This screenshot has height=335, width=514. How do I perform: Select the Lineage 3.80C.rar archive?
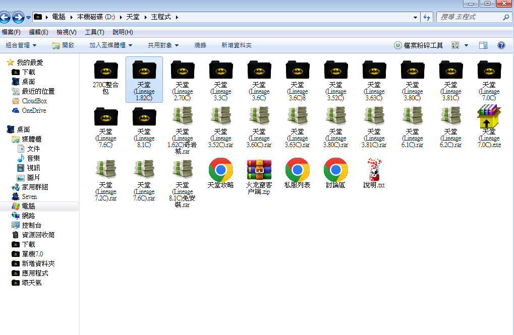[x=335, y=127]
